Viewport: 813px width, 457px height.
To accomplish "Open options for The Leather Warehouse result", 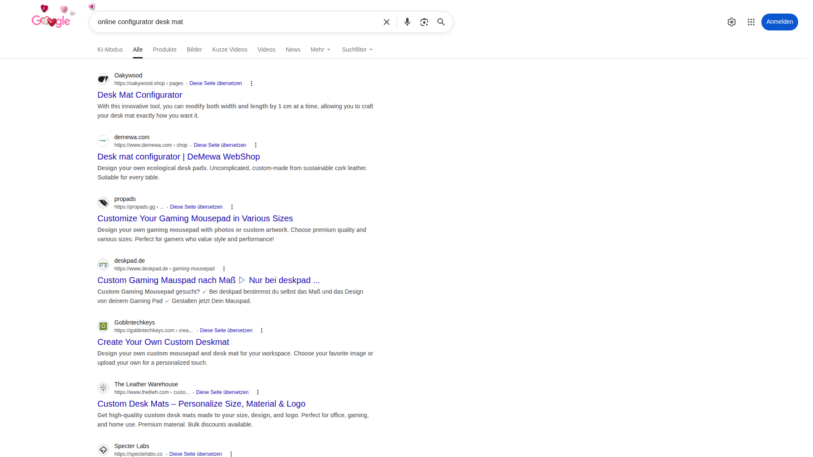I will point(257,392).
